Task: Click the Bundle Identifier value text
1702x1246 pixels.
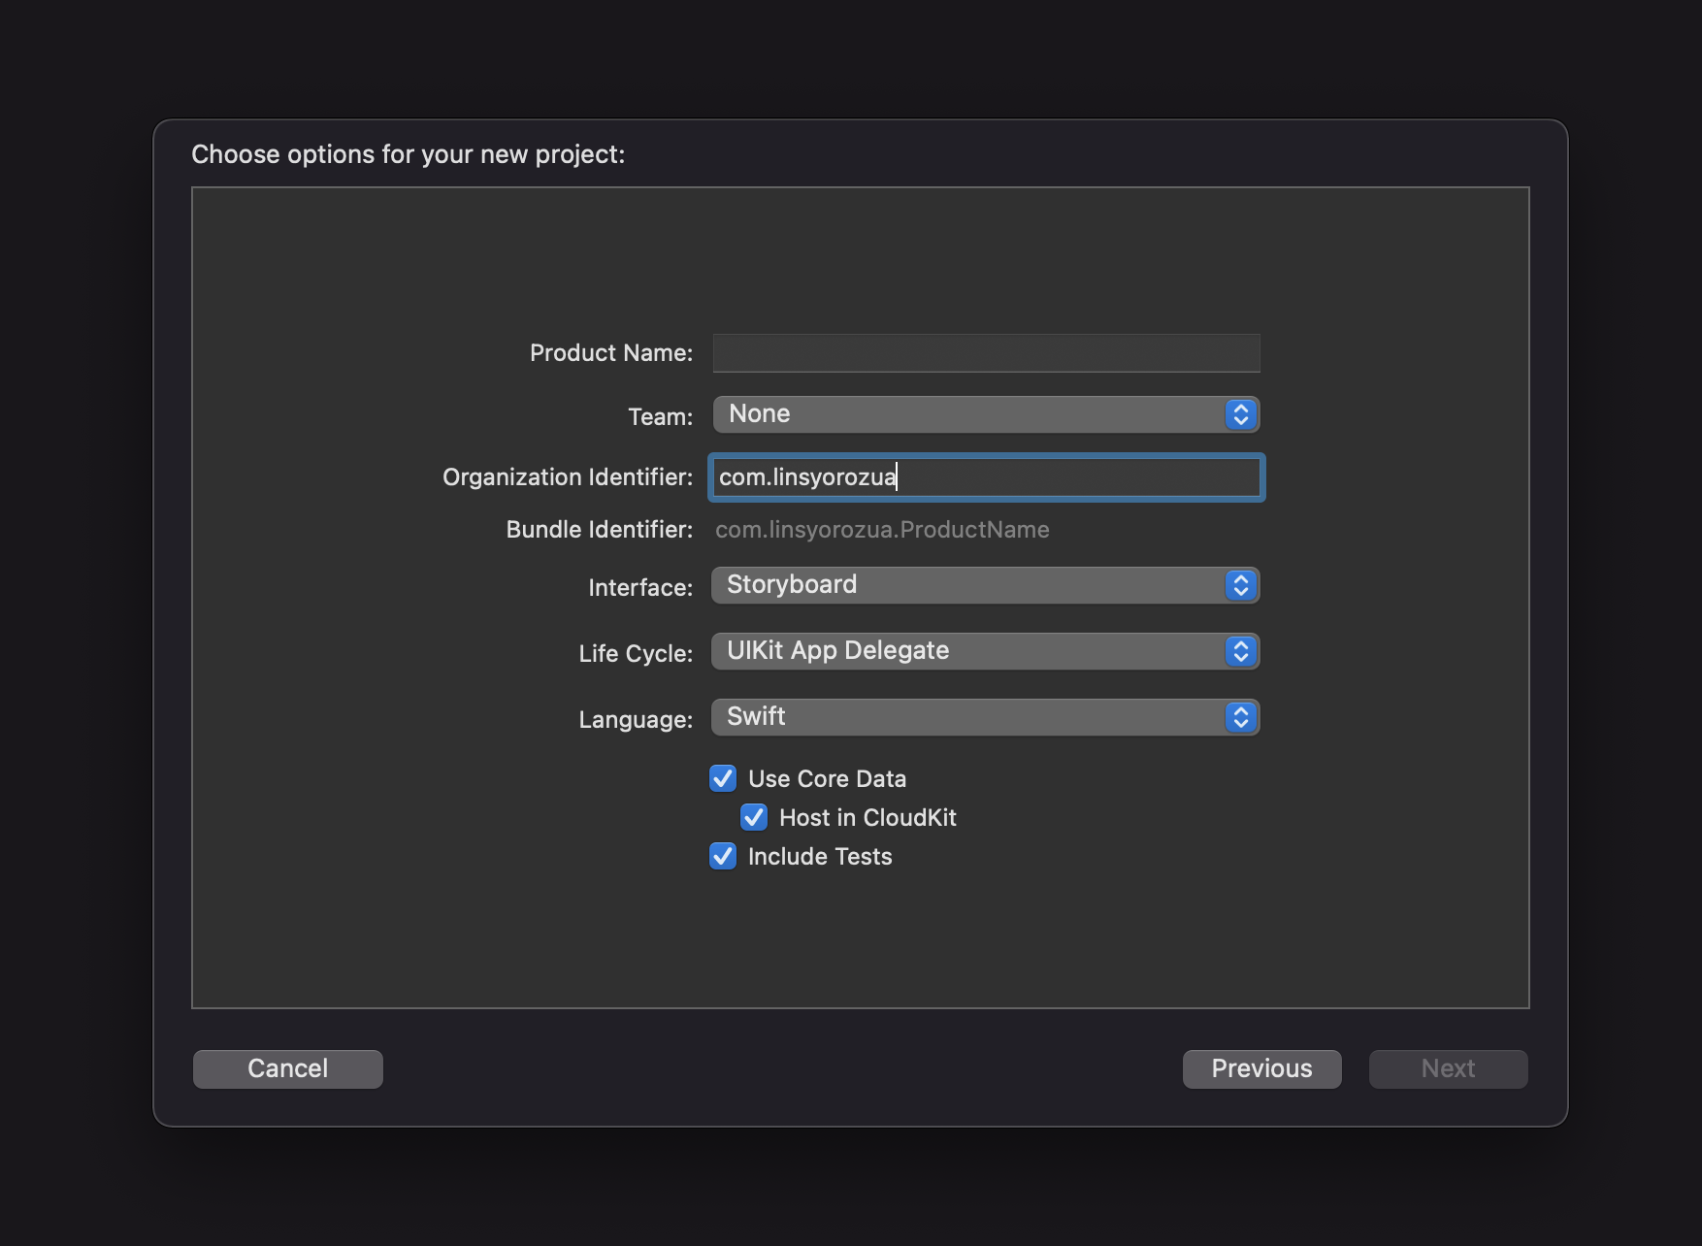Action: (882, 530)
